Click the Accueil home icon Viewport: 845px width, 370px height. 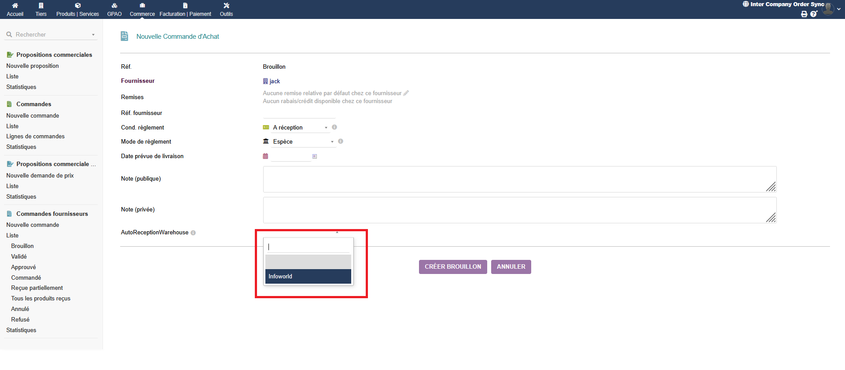15,6
